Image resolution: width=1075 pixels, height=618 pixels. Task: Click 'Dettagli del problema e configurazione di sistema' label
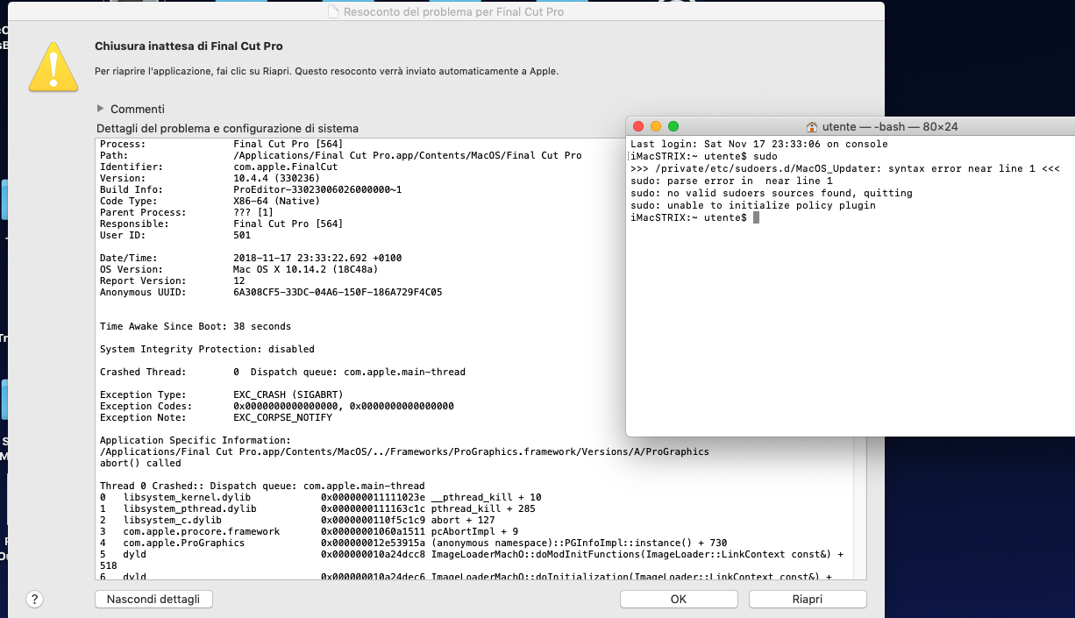pyautogui.click(x=227, y=128)
